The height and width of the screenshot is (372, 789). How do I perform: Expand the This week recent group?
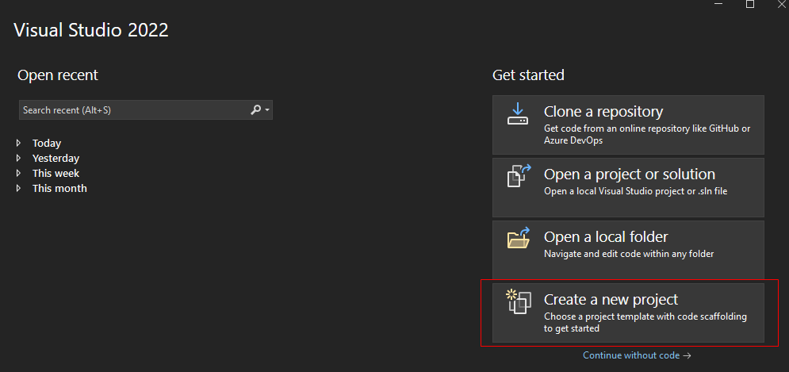[x=18, y=173]
